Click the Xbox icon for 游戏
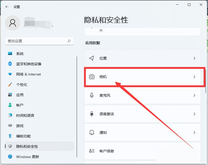The image size is (208, 165). point(10,126)
